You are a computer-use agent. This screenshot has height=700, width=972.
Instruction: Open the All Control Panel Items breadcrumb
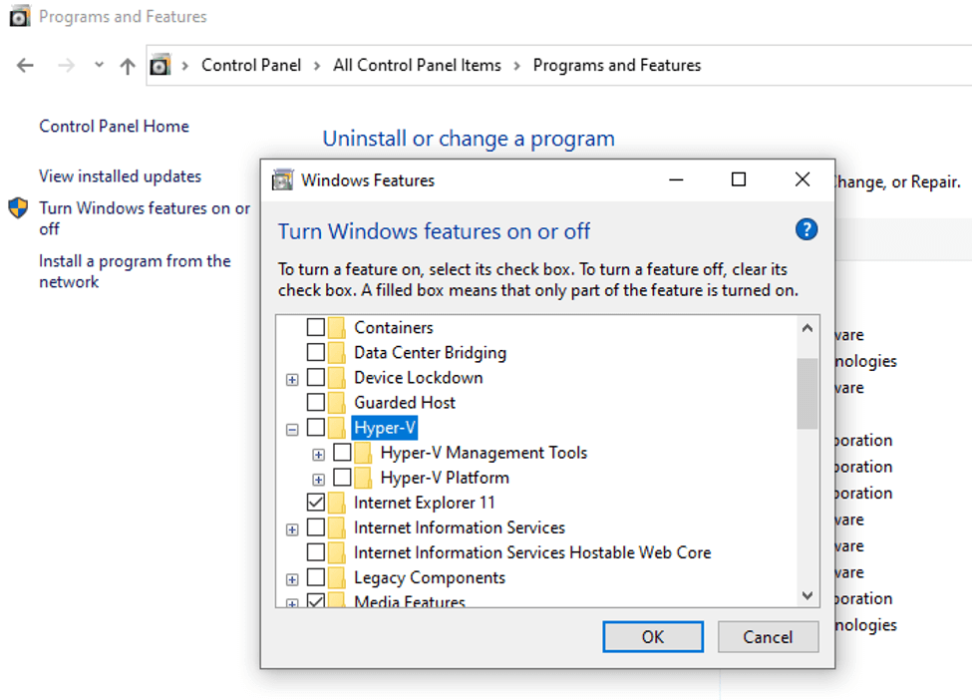pos(417,65)
